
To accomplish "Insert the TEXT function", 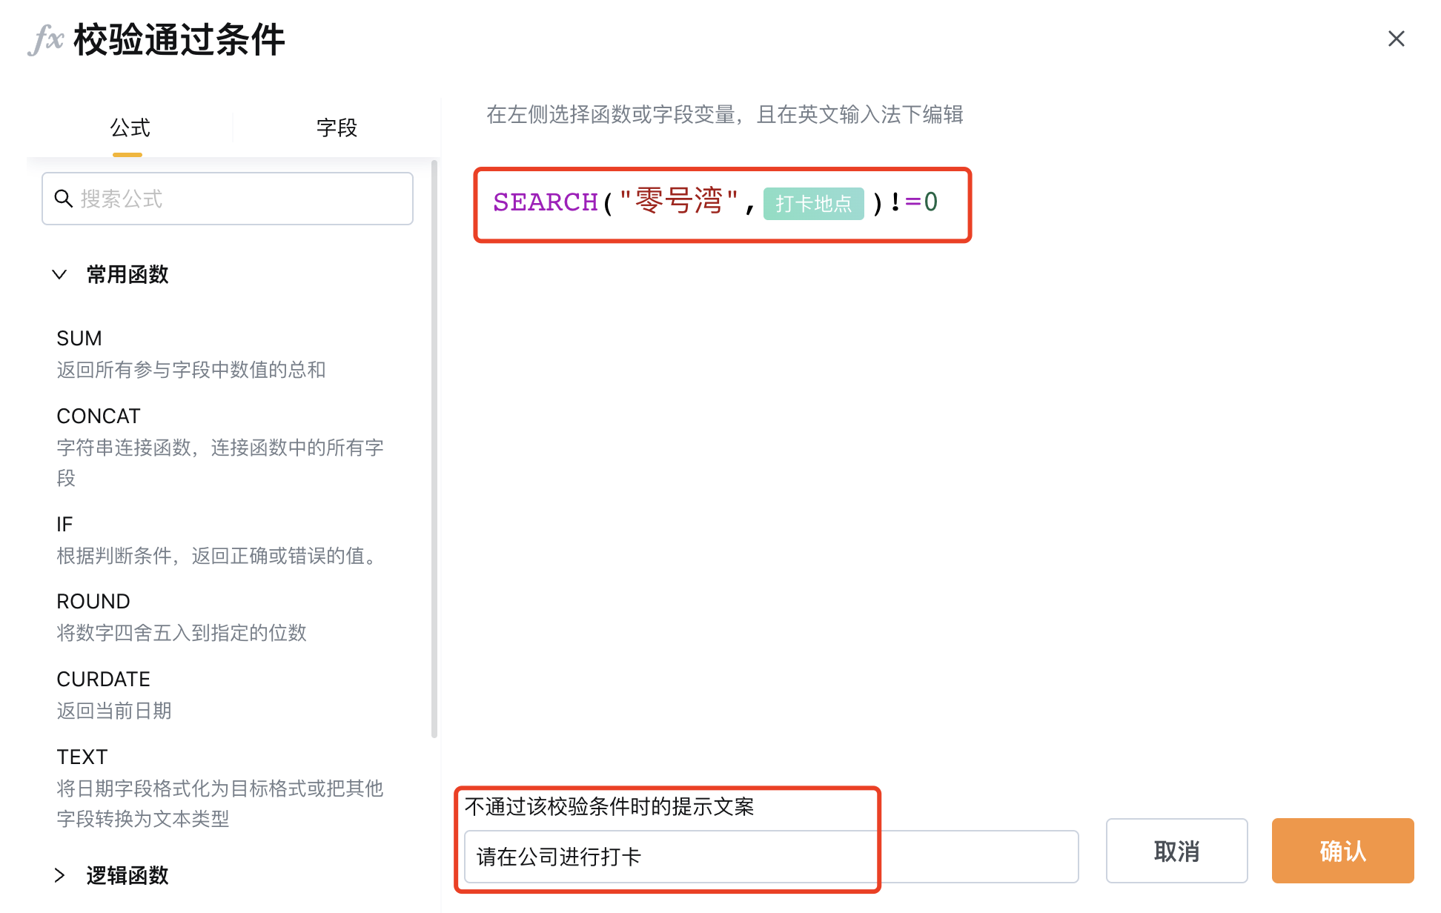I will [221, 788].
